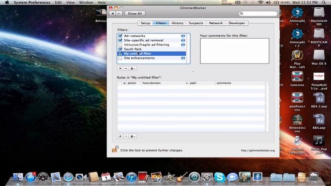
Task: Go back with the left arrow button
Action: (x=113, y=13)
